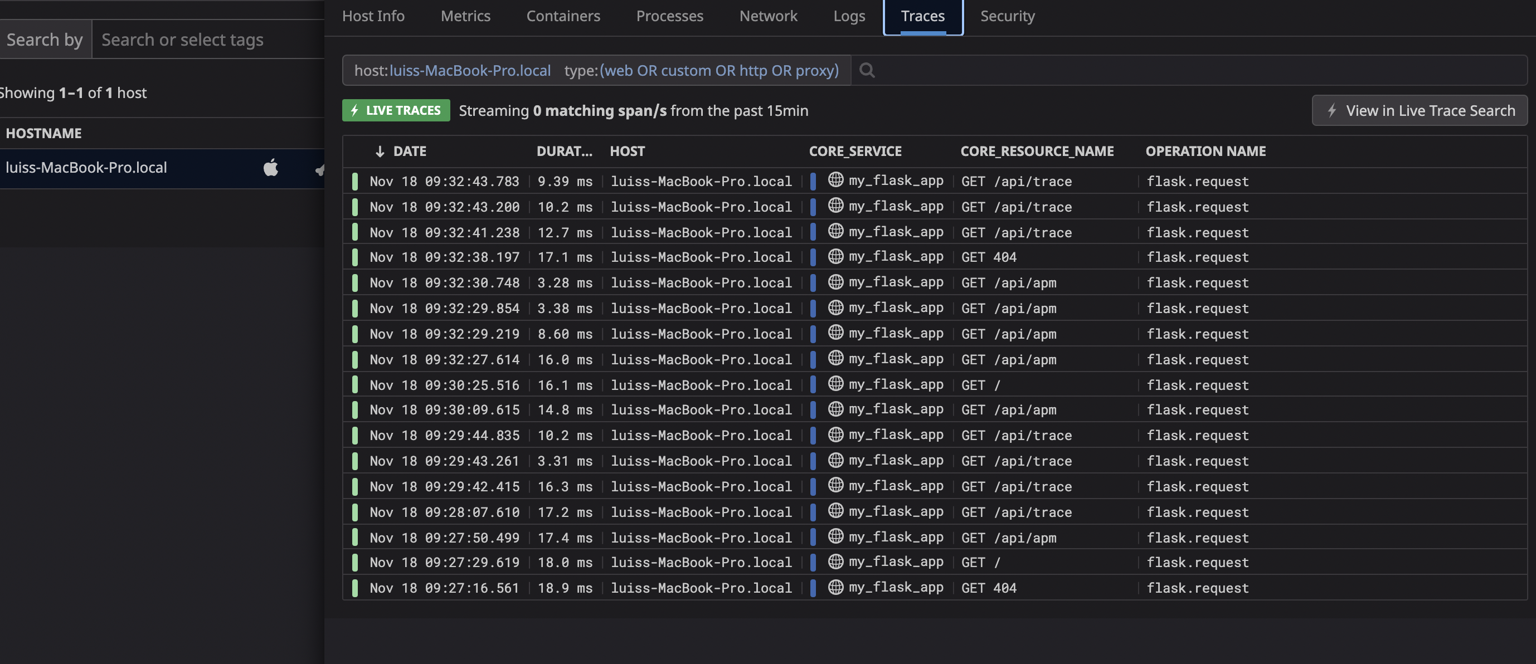Open trace dated Nov 18 09:32:30.748
This screenshot has height=664, width=1536.
click(934, 283)
